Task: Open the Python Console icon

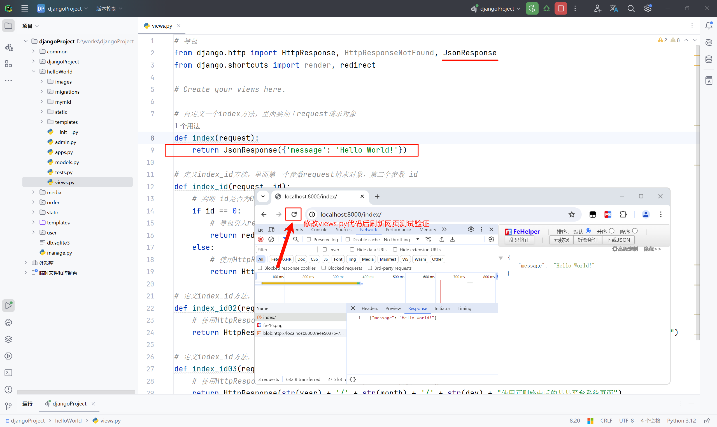Action: click(x=8, y=322)
